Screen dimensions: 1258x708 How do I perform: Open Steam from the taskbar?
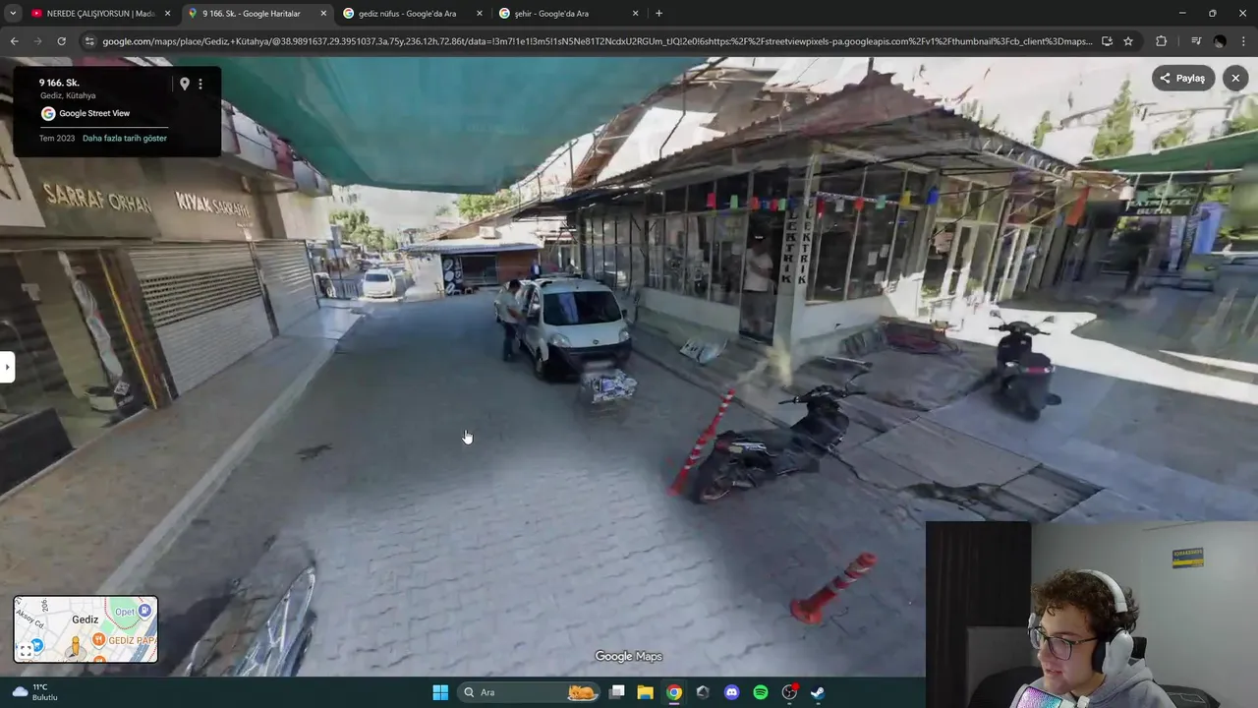point(818,692)
